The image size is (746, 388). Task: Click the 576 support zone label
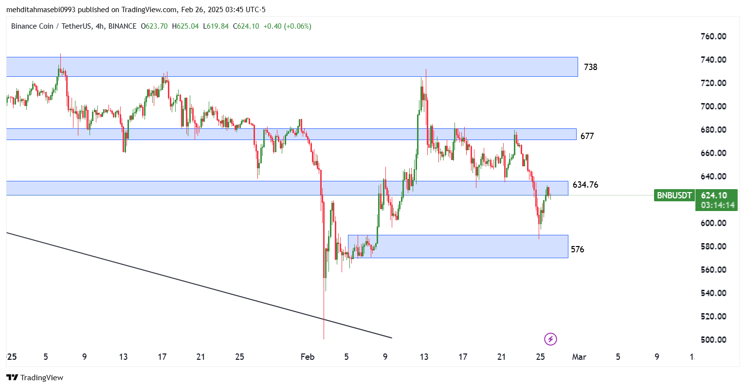tap(577, 249)
